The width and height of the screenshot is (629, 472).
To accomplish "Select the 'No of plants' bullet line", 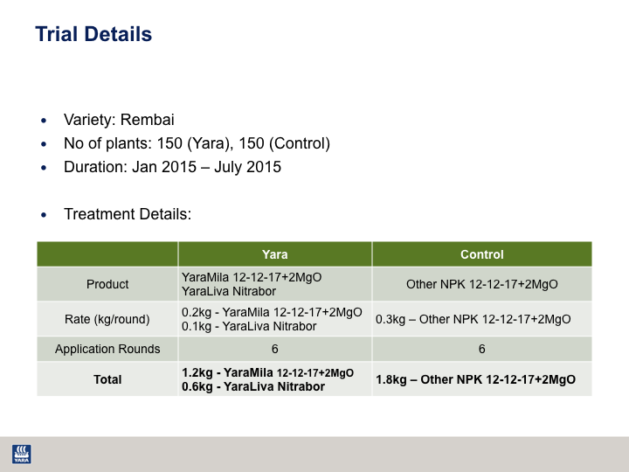I will 197,143.
